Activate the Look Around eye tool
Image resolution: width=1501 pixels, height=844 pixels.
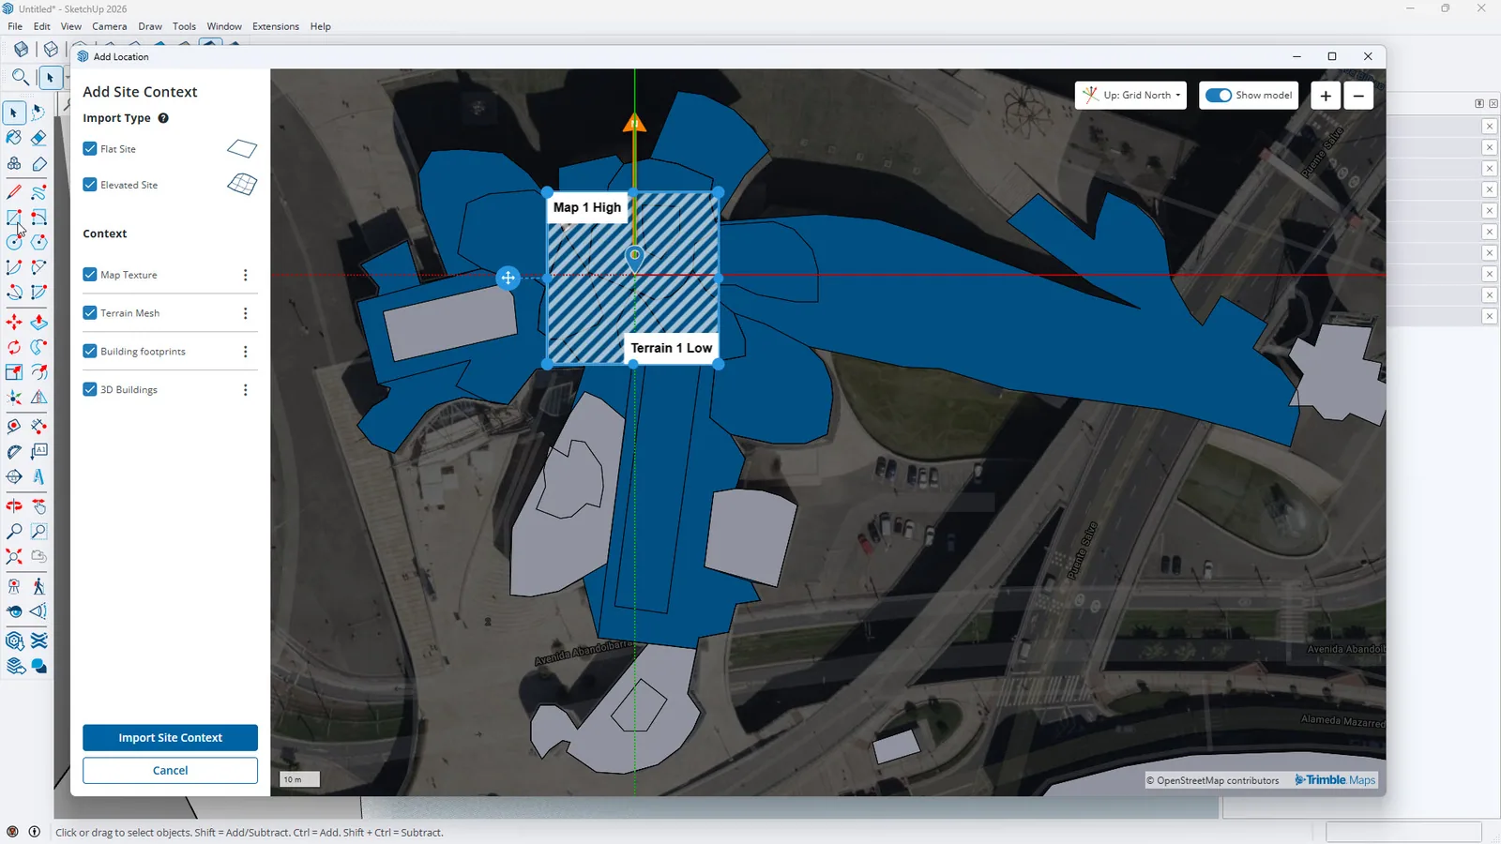click(14, 611)
